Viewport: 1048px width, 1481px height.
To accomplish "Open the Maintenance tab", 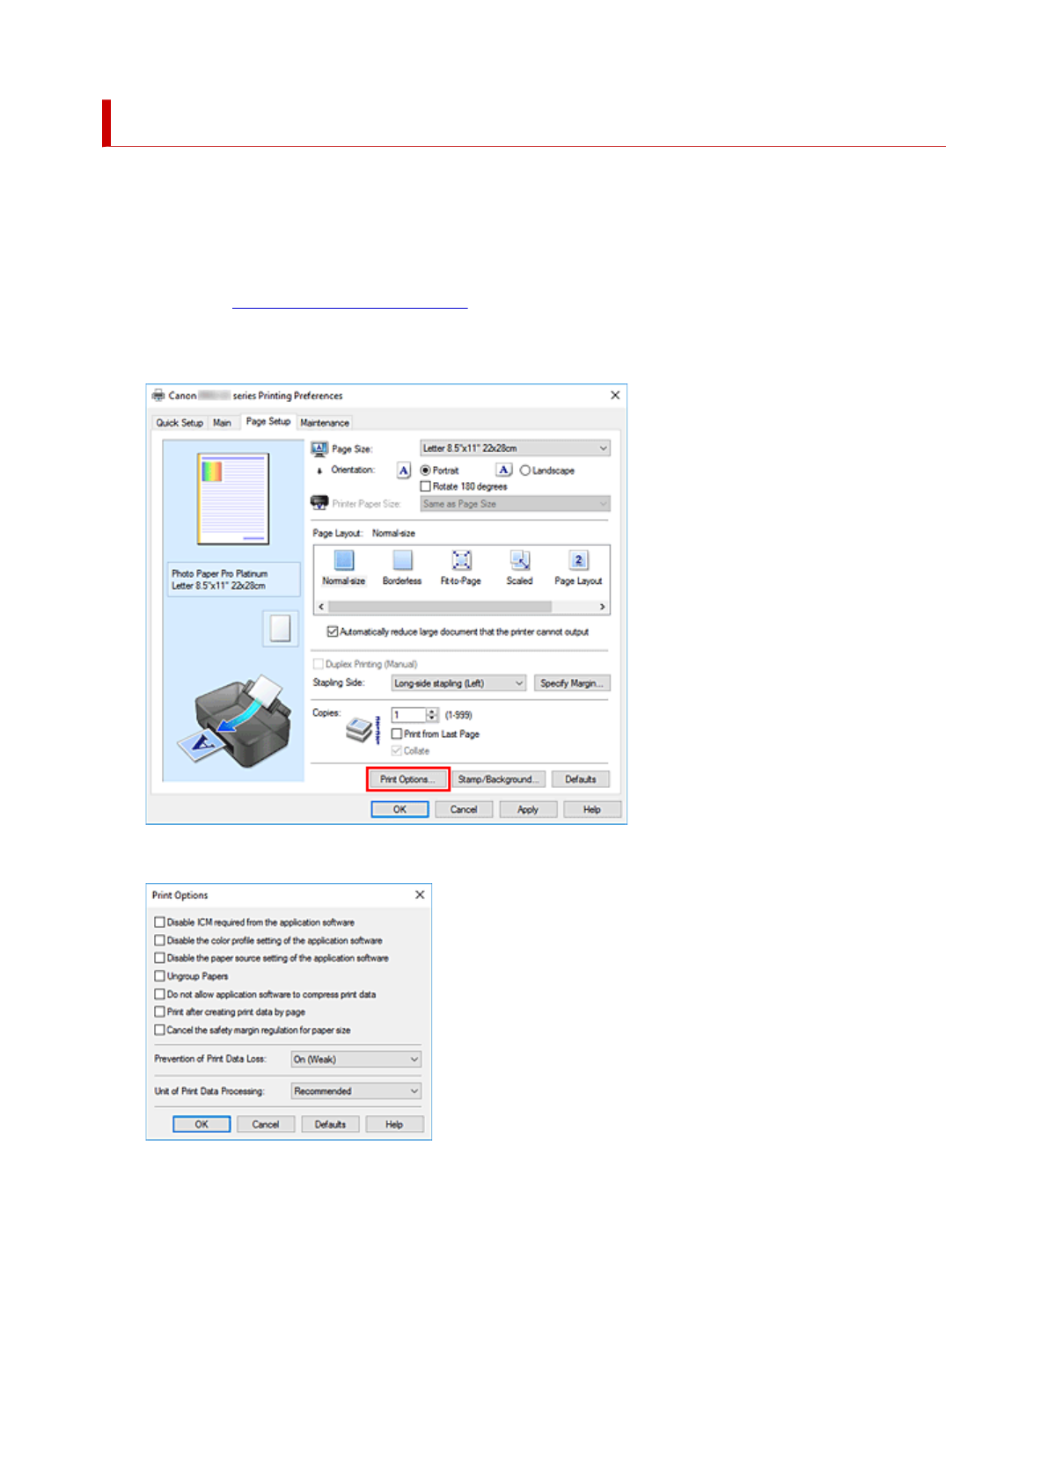I will pyautogui.click(x=325, y=423).
